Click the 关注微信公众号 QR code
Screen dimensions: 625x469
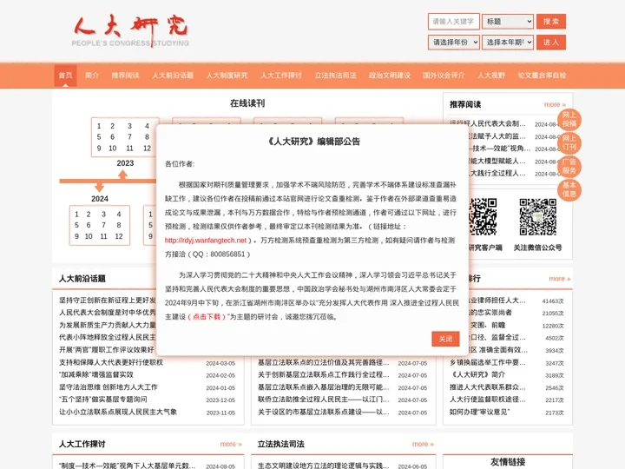537,217
